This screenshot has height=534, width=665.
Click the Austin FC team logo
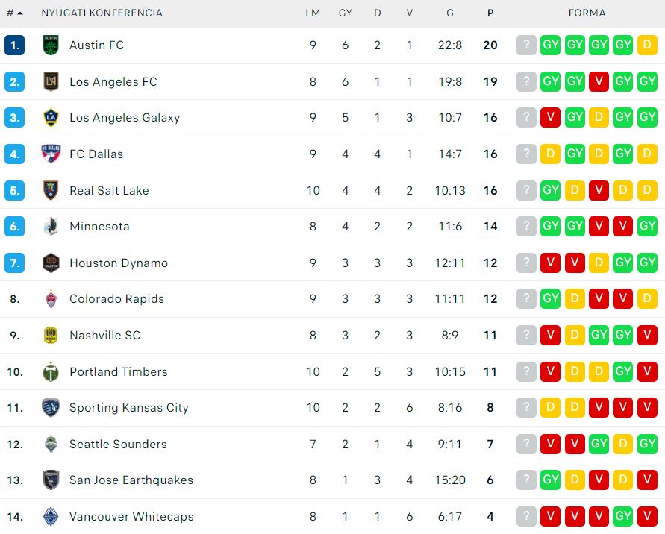(x=51, y=45)
